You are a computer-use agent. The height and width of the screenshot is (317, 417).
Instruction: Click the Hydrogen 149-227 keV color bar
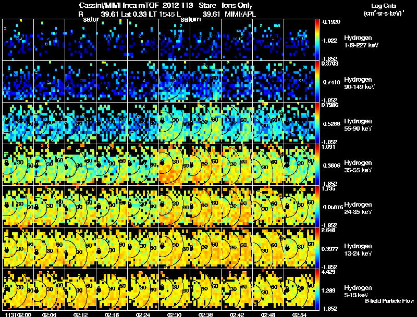pos(317,40)
